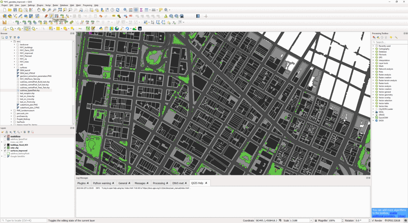The image size is (408, 223).
Task: Click the solar_shp layer color swatch
Action: pos(8,148)
